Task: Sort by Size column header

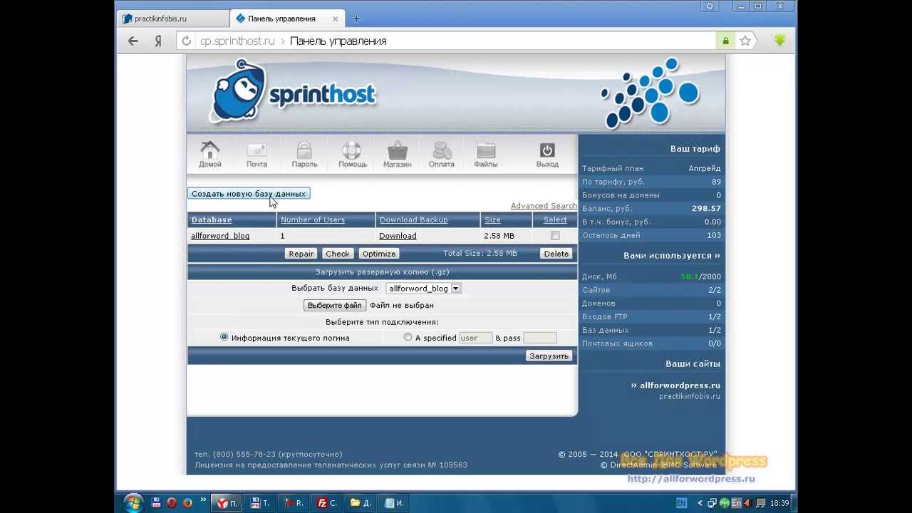Action: (492, 220)
